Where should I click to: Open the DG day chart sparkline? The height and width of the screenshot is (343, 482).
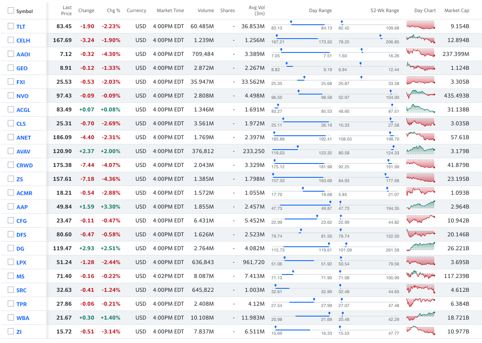[x=420, y=247]
